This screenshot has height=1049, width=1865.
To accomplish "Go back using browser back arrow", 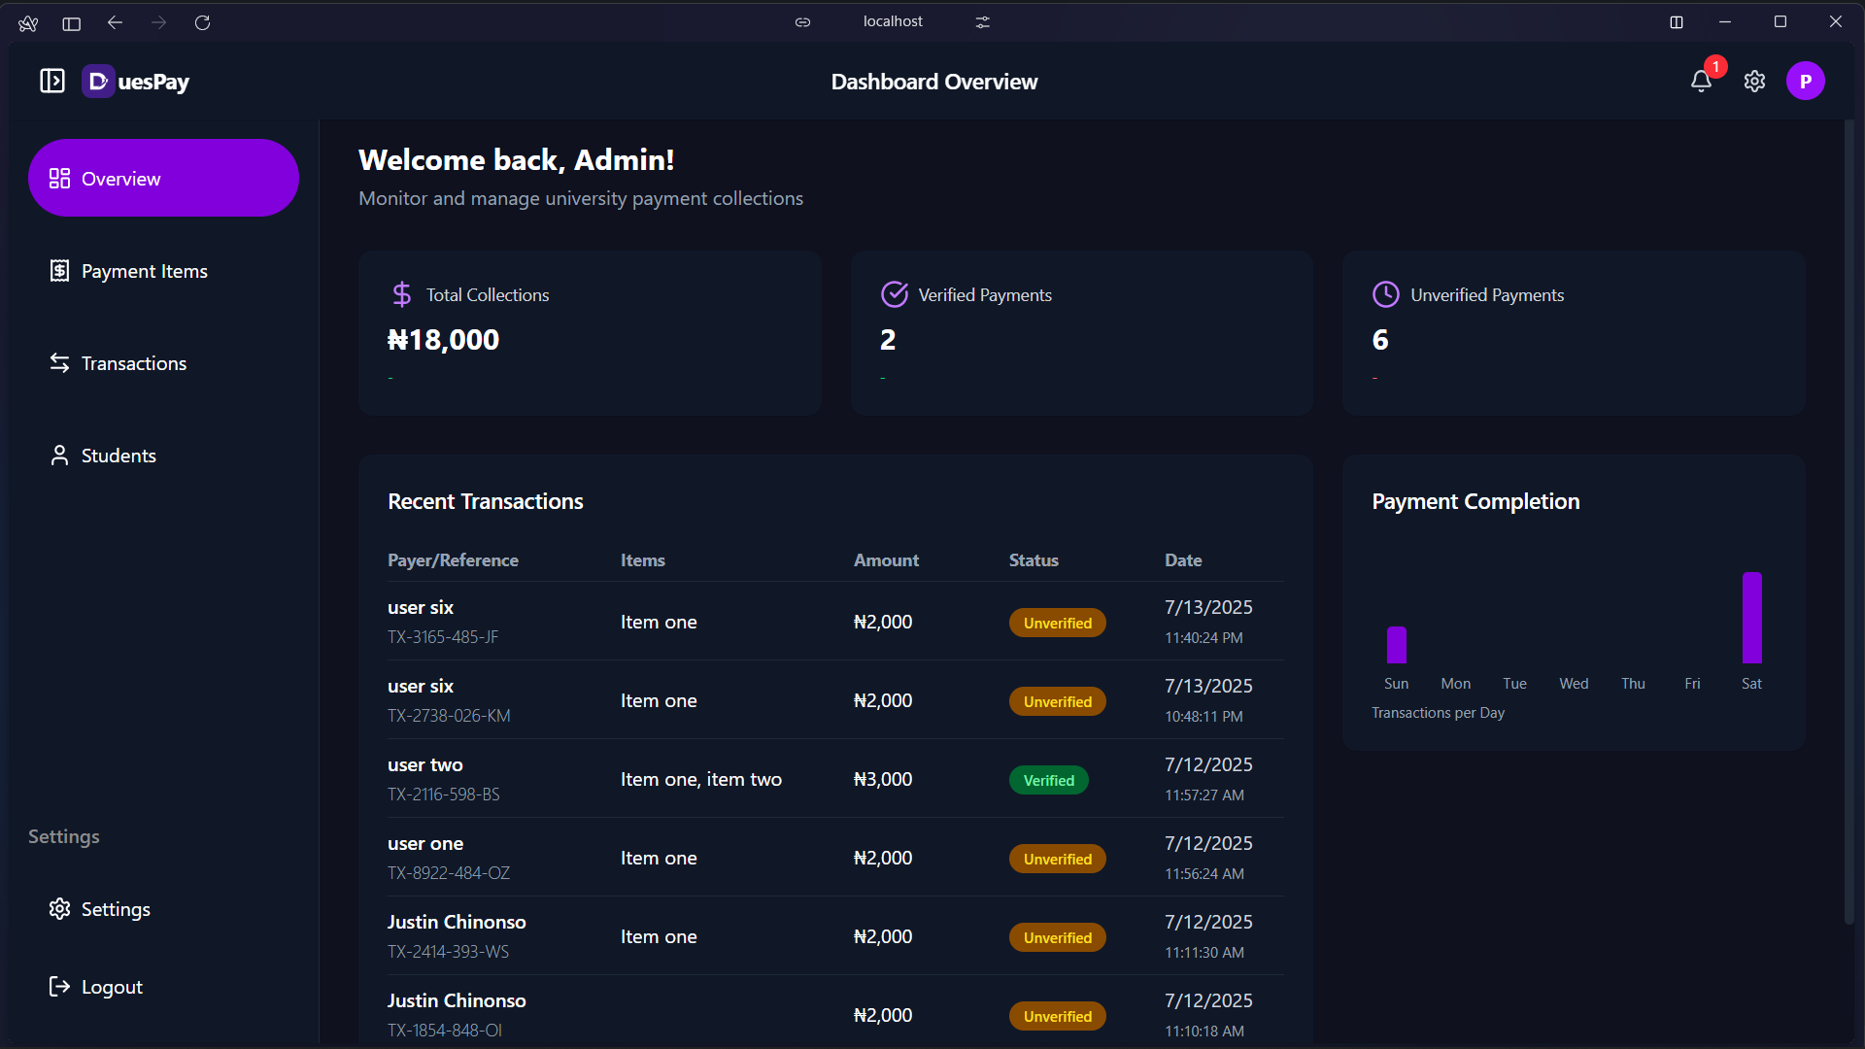I will [x=115, y=22].
